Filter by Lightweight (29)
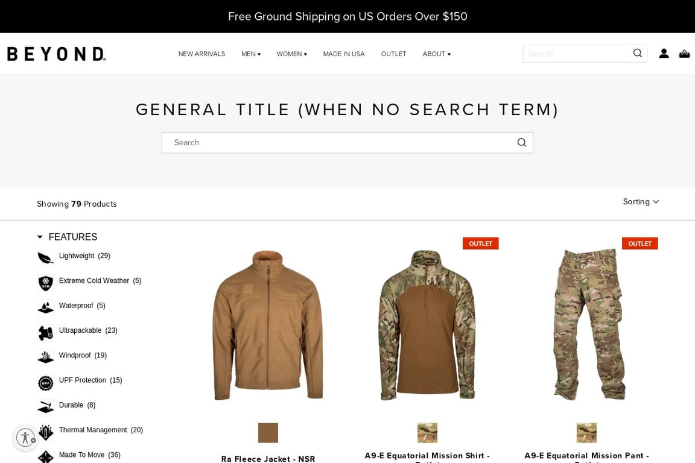Screen dimensions: 695x463 pyautogui.click(x=84, y=256)
